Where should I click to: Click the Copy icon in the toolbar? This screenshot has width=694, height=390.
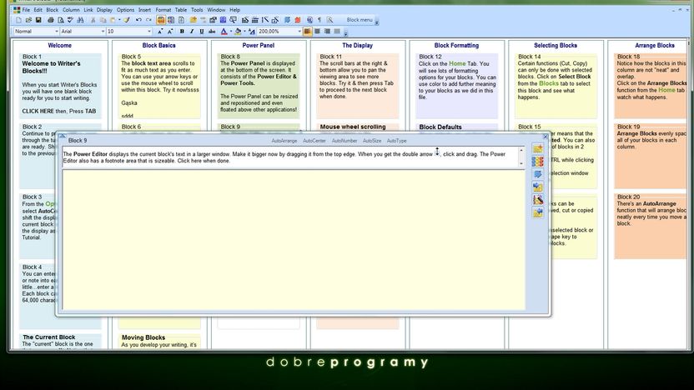pos(103,20)
